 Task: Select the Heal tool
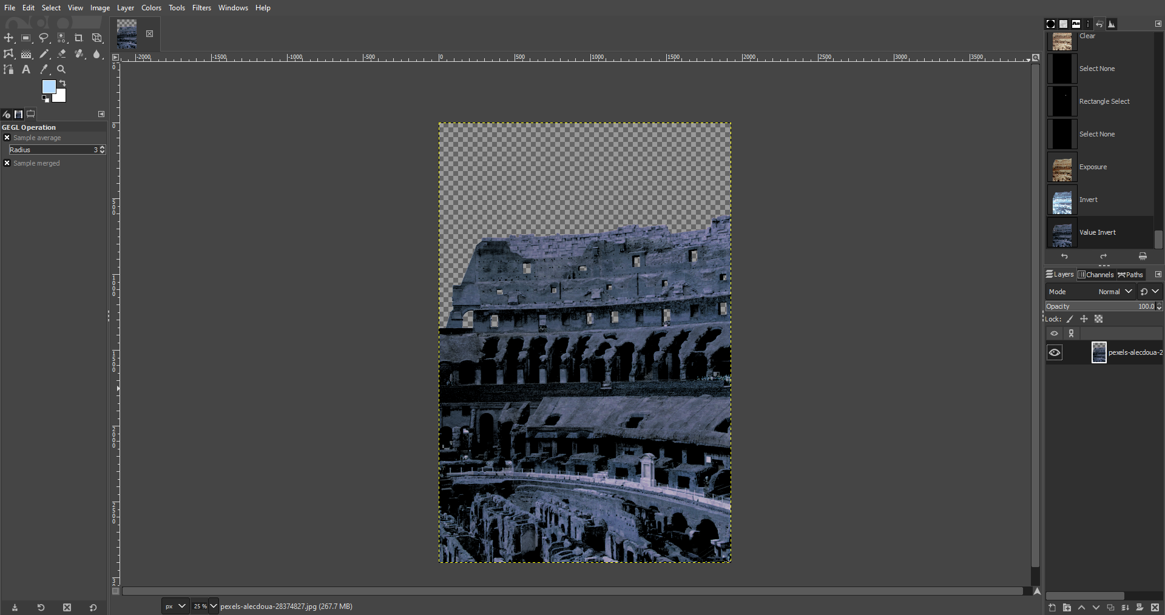click(x=79, y=54)
